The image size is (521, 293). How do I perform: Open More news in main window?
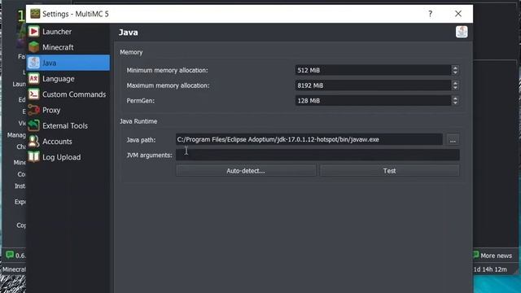point(496,256)
